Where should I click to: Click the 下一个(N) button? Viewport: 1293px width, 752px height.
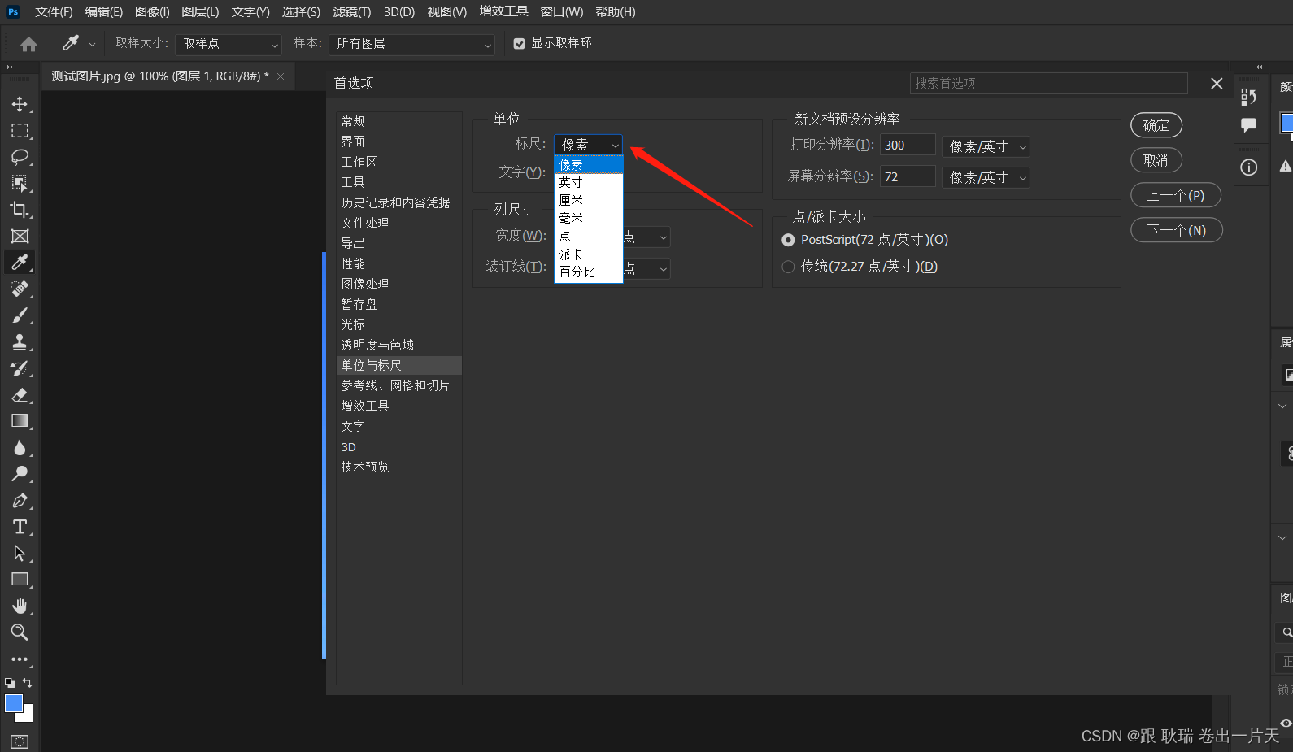[x=1176, y=230]
